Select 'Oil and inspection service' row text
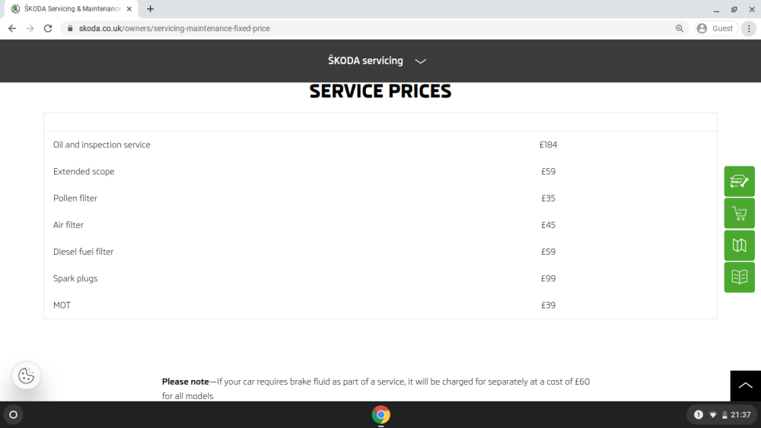Image resolution: width=761 pixels, height=428 pixels. [102, 145]
